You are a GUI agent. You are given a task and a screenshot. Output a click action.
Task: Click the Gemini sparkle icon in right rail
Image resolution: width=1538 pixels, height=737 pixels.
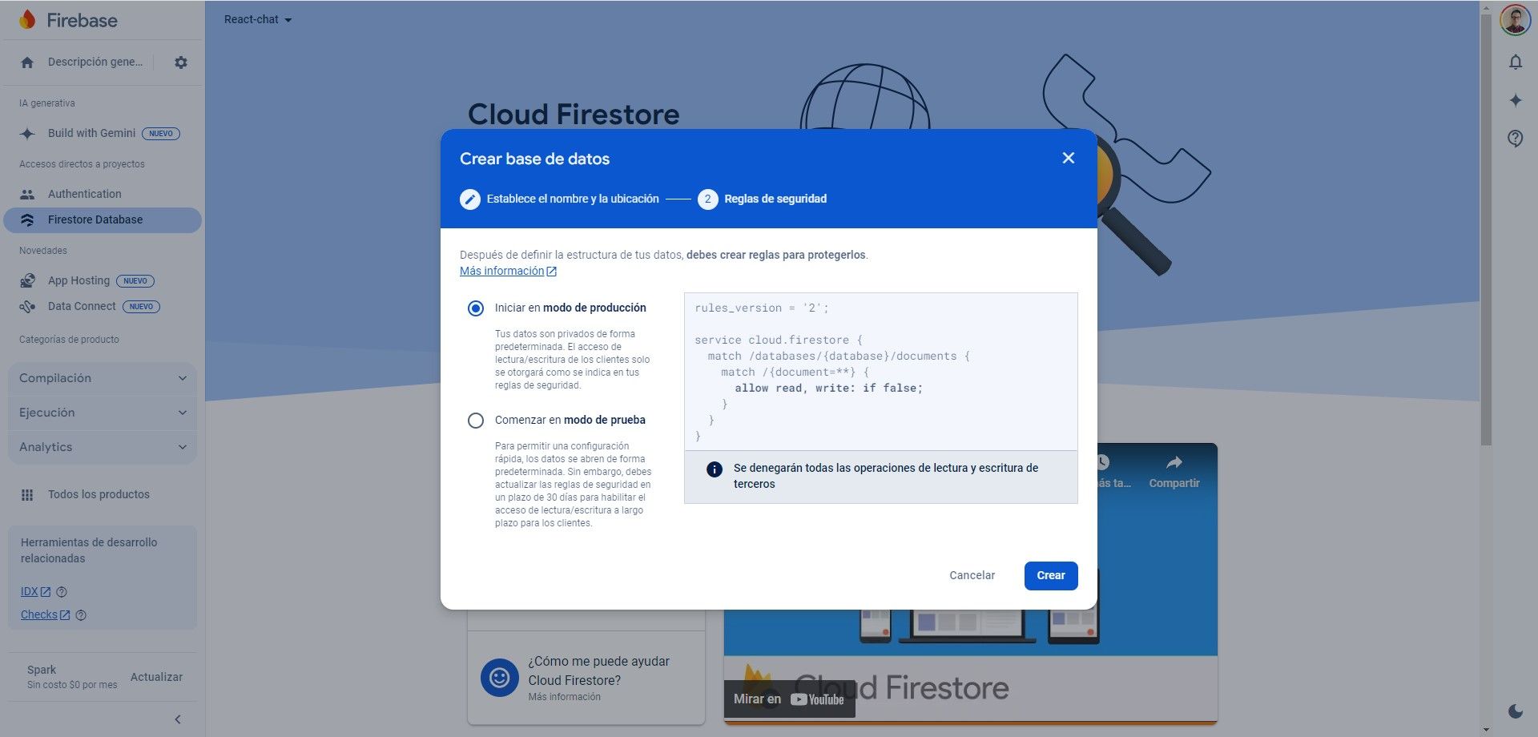click(1515, 100)
